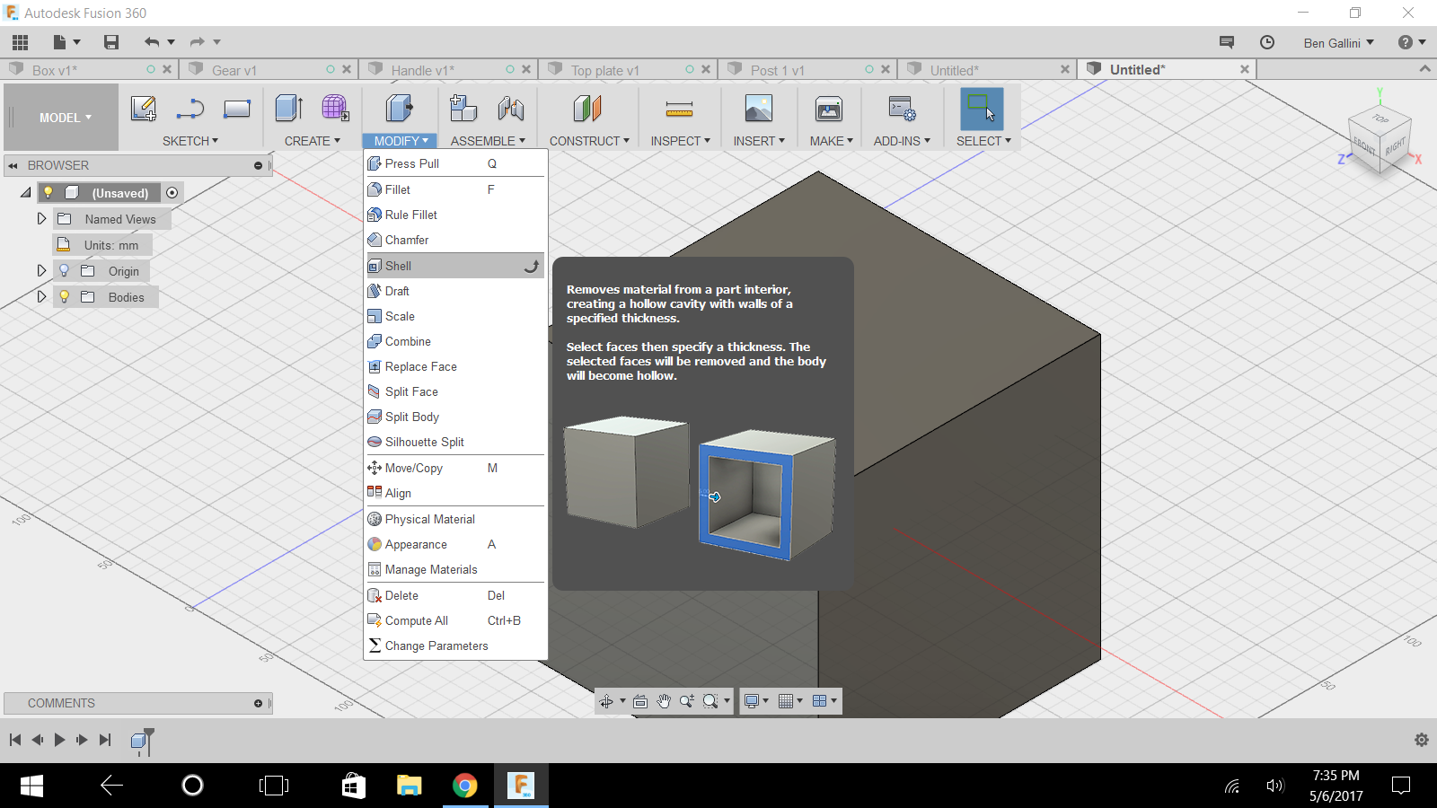The width and height of the screenshot is (1437, 808).
Task: Open the INSPECT dropdown menu
Action: click(x=680, y=141)
